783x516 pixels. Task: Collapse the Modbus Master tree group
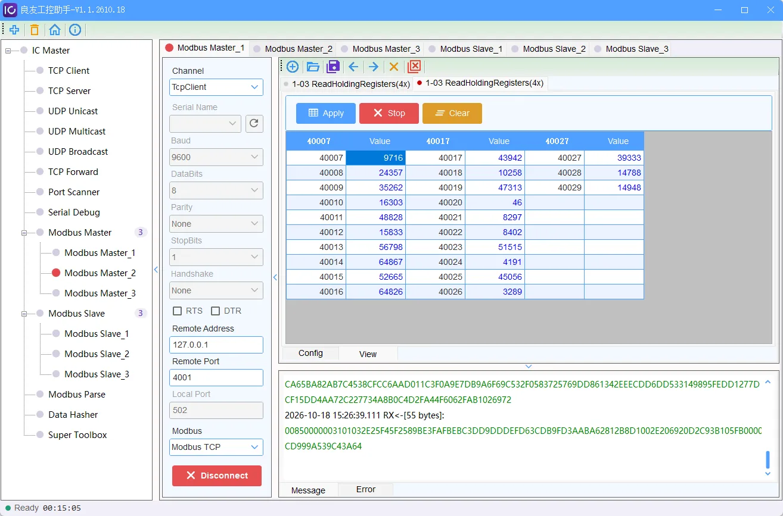tap(24, 233)
